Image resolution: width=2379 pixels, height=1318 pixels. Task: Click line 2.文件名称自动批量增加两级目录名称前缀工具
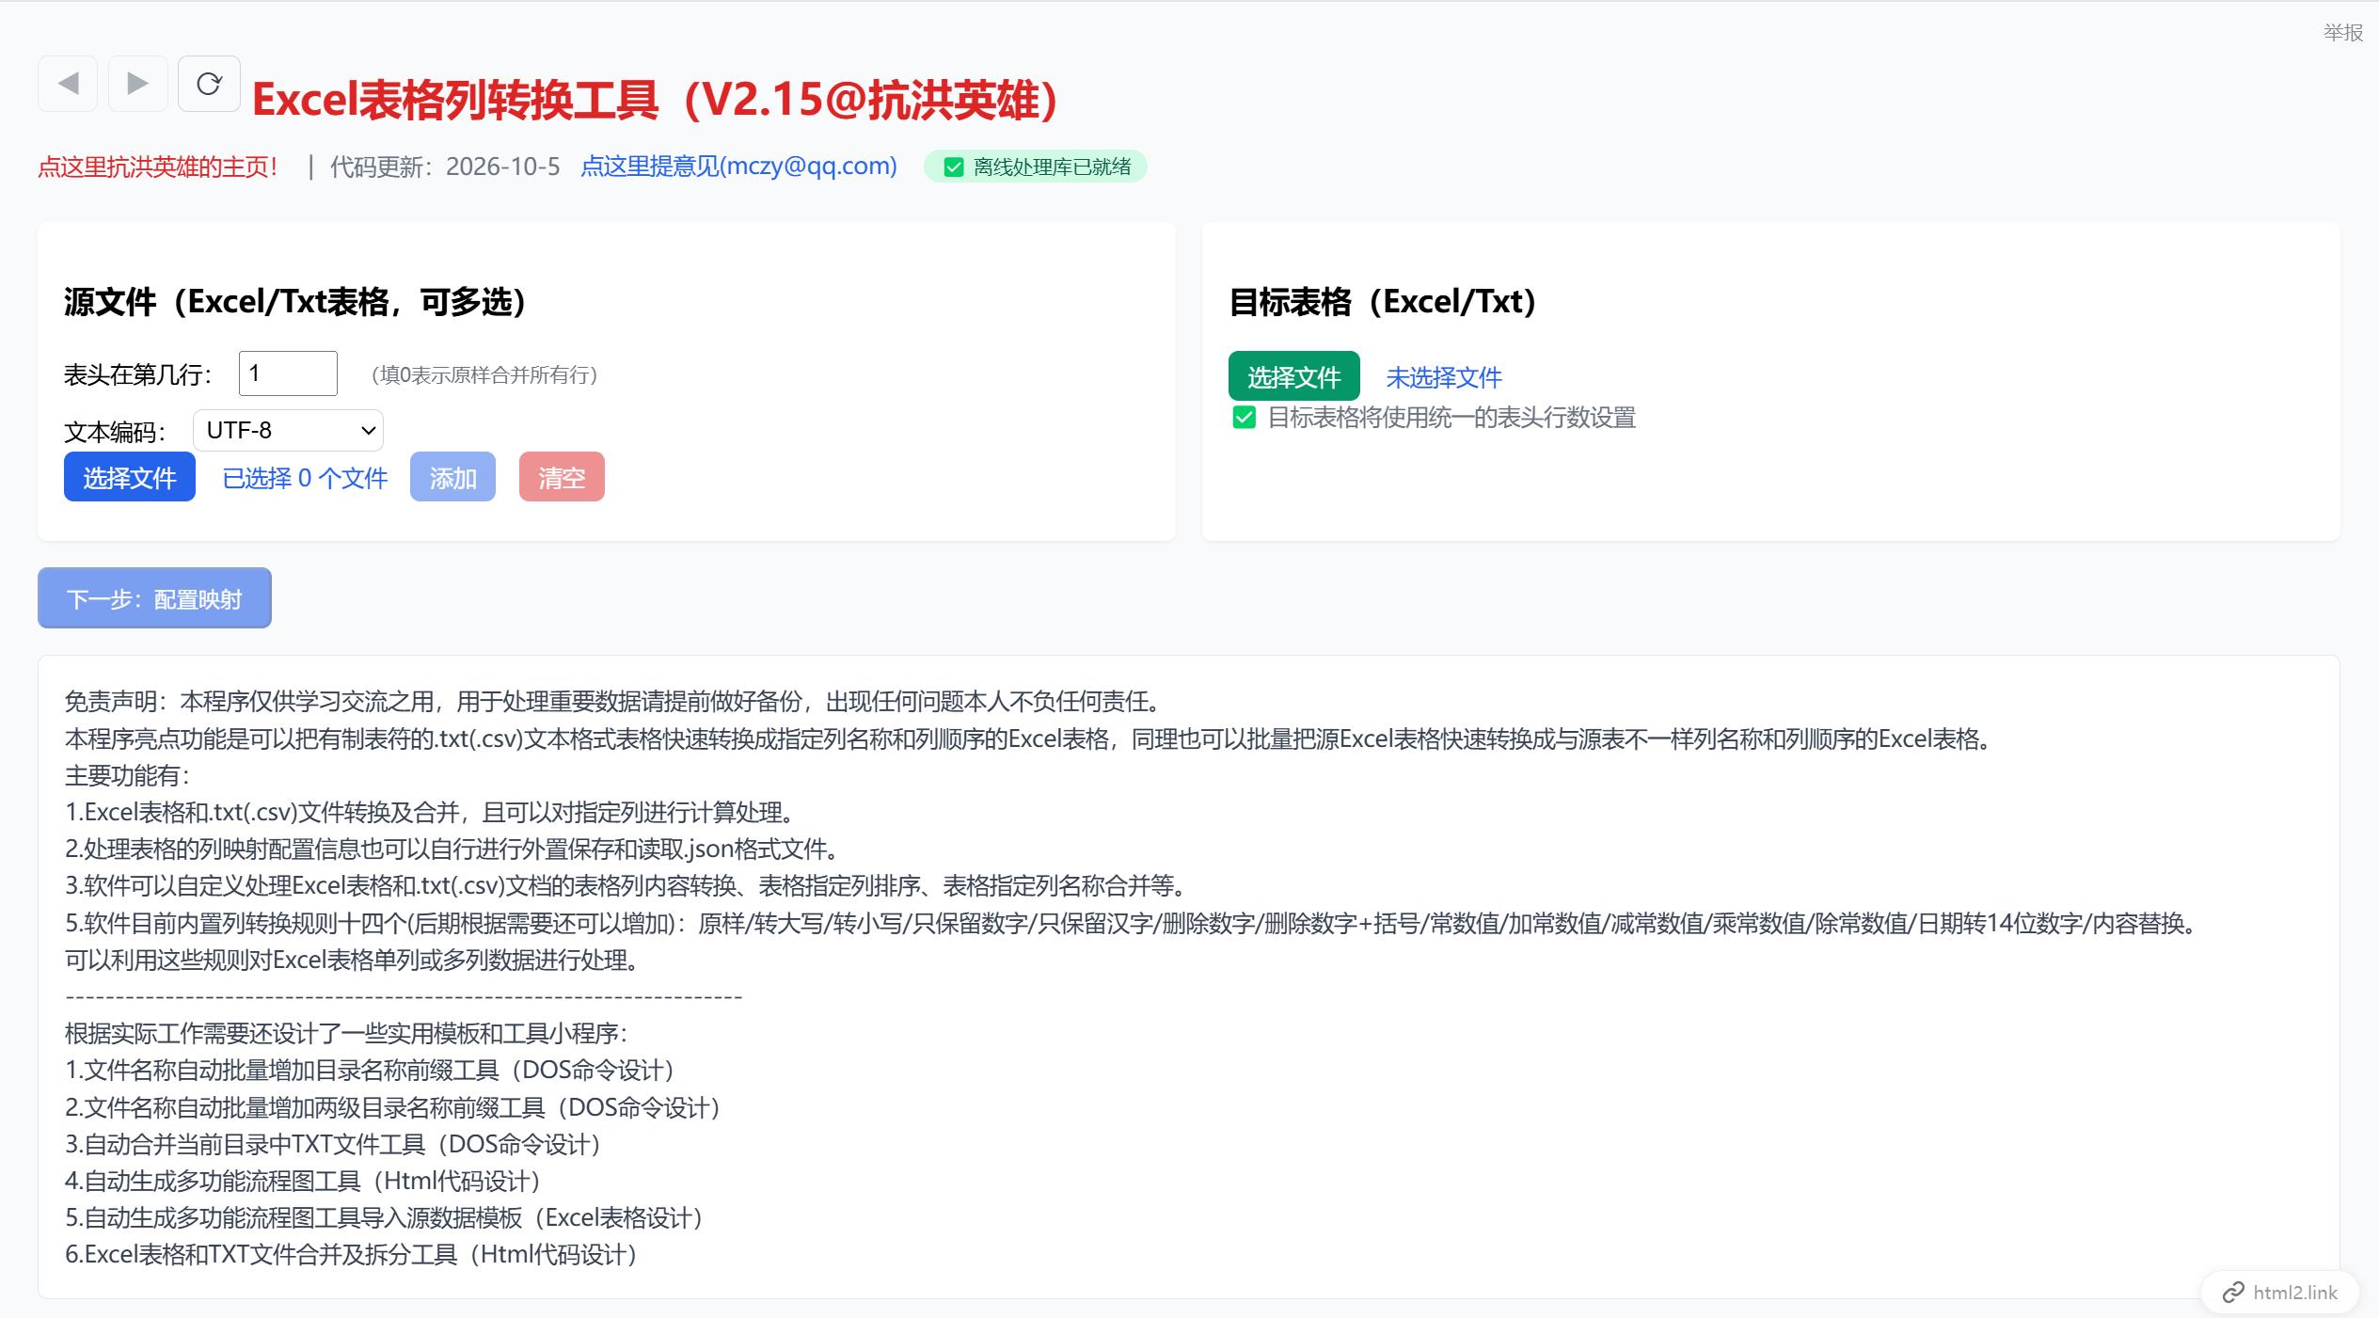click(394, 1107)
